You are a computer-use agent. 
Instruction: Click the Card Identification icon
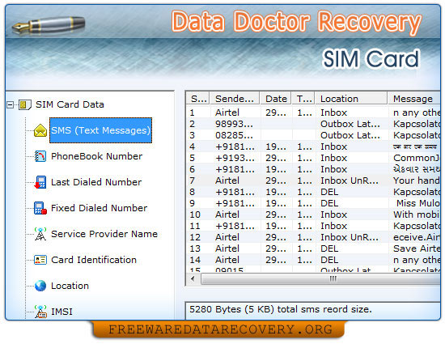pos(40,260)
